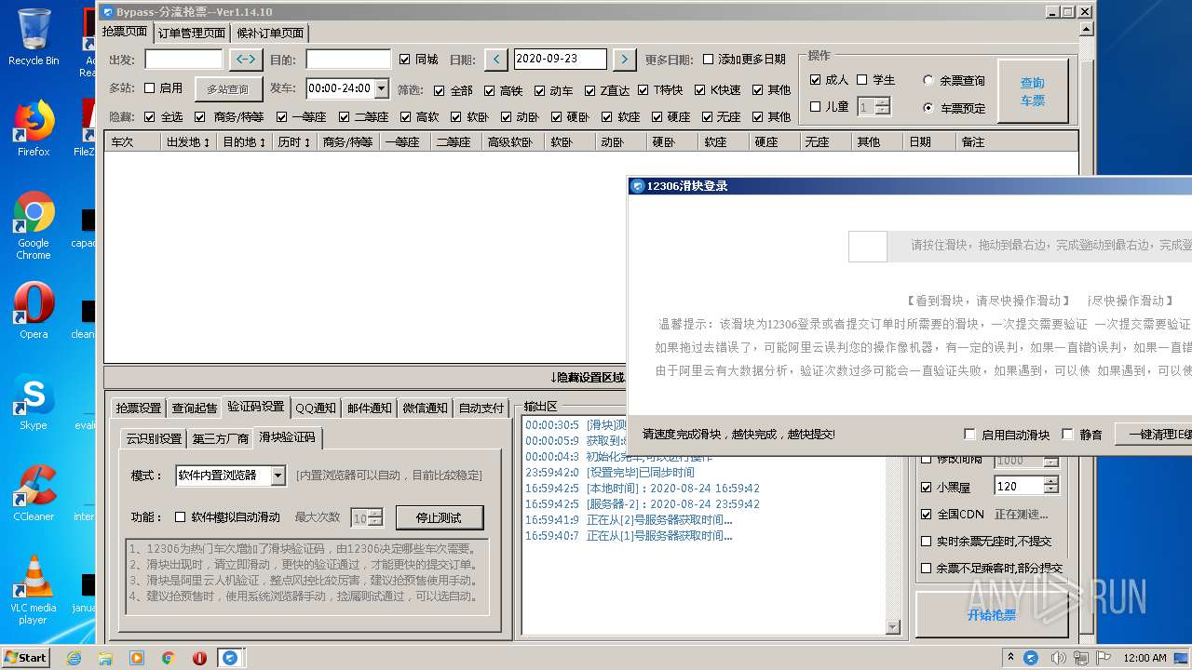Screen dimensions: 1192x670
Task: Open 微信通知 tab
Action: pos(425,409)
